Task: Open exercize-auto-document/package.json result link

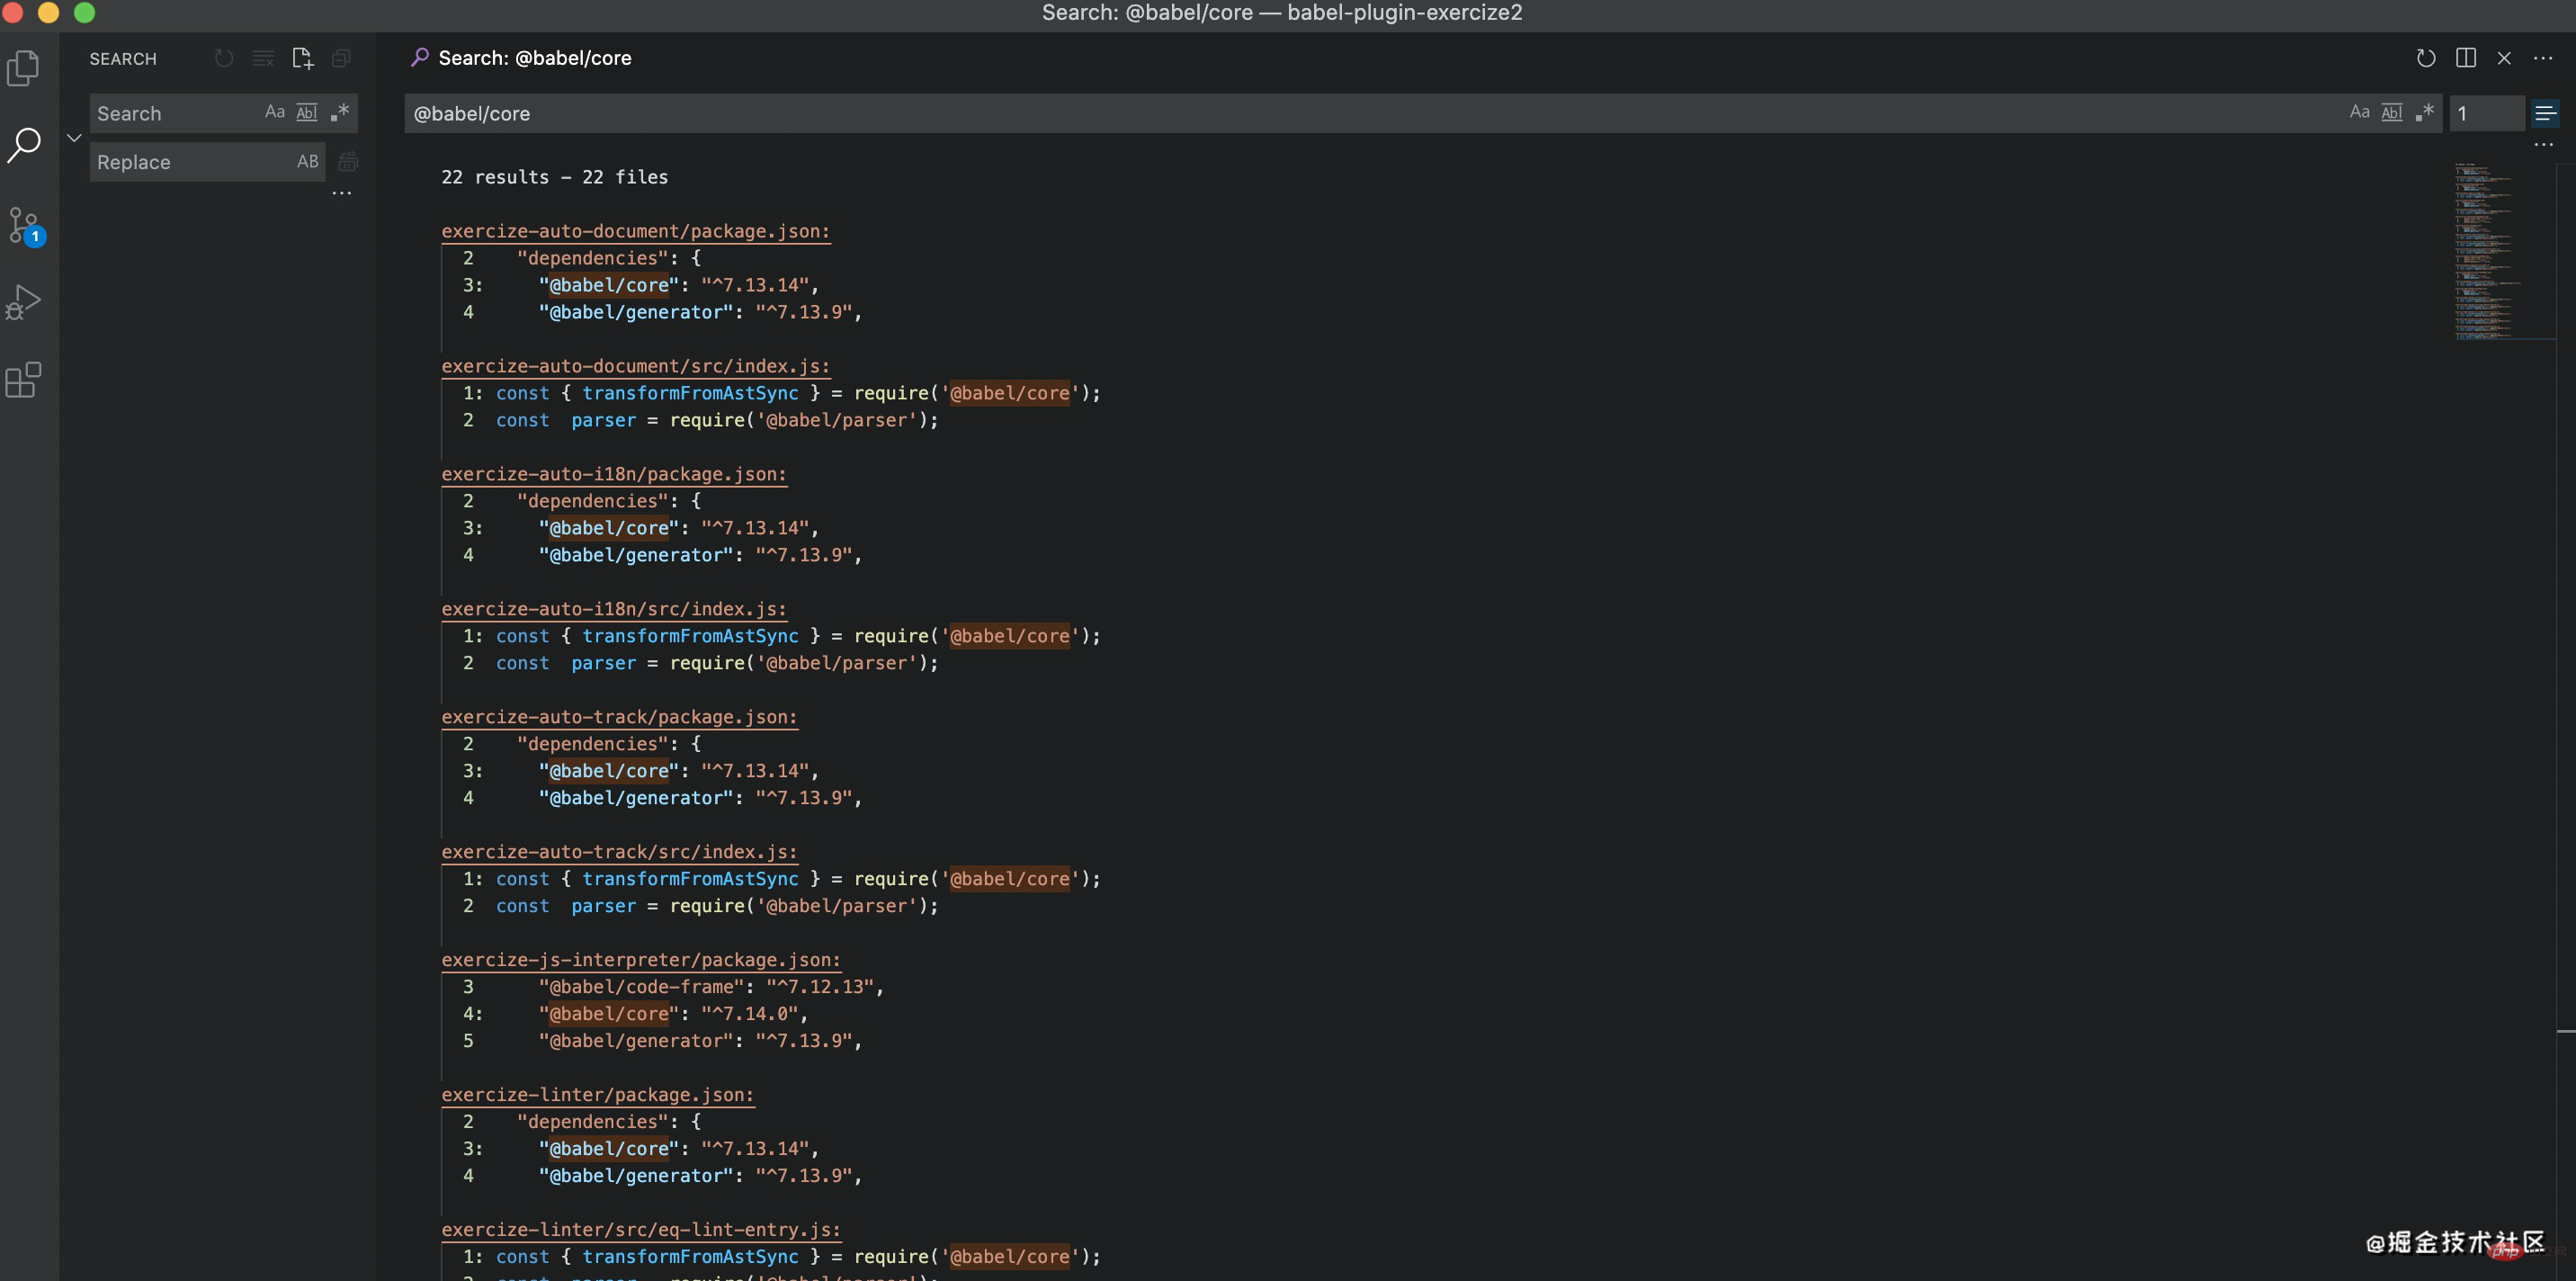Action: click(635, 231)
